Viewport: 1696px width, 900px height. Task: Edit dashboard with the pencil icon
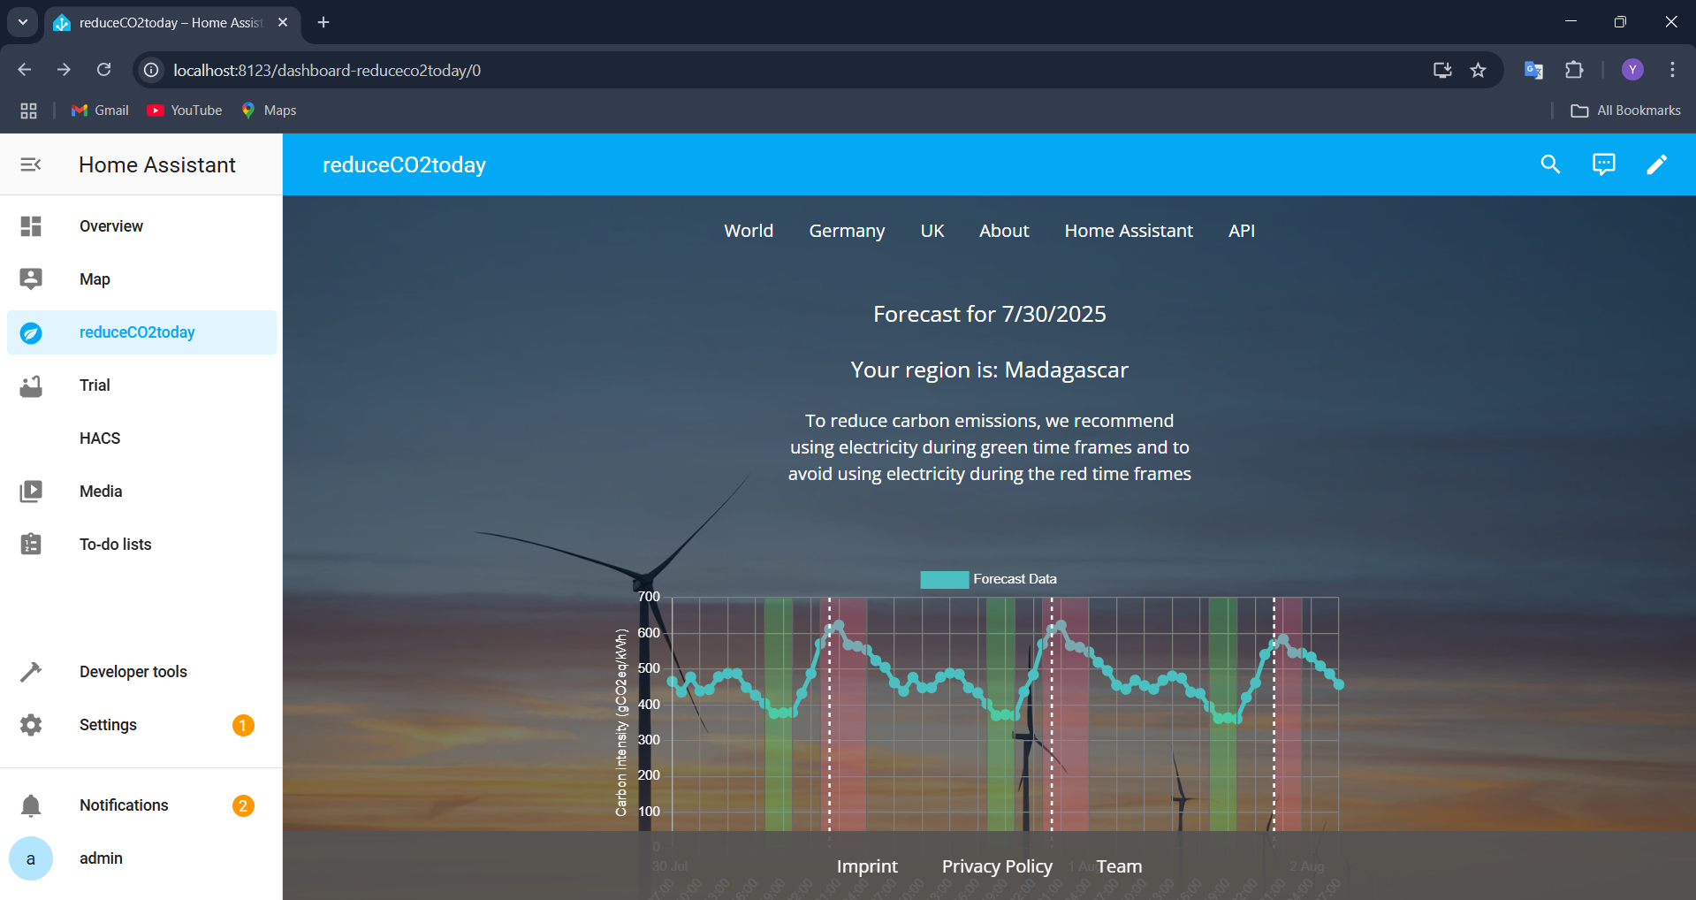(1656, 164)
